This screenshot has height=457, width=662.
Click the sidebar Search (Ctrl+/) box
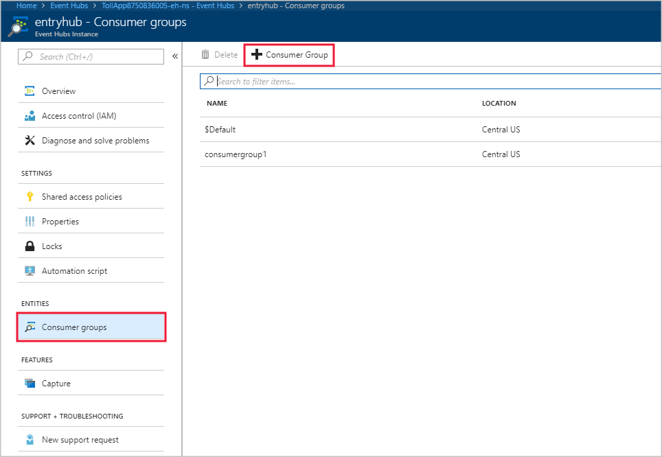(x=89, y=56)
